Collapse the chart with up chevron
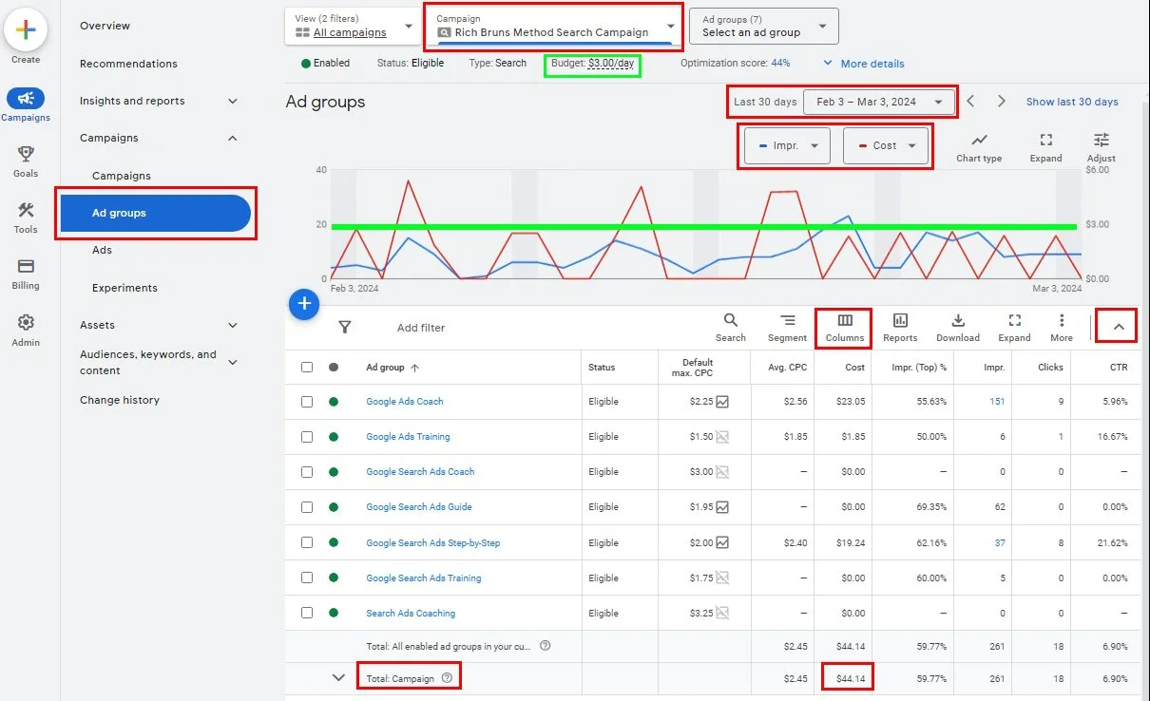1150x701 pixels. coord(1118,327)
